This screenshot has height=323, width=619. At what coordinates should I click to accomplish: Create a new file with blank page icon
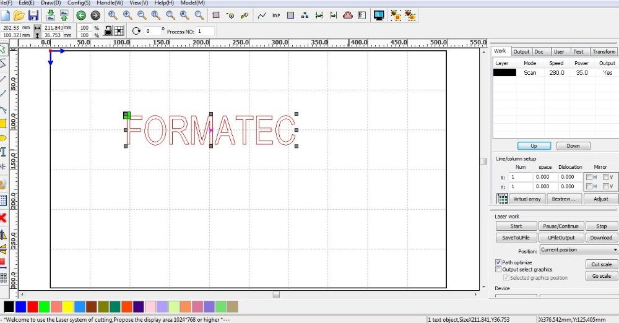point(5,15)
